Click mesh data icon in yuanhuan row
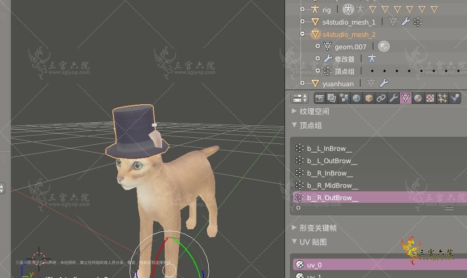This screenshot has height=278, width=467. (371, 83)
